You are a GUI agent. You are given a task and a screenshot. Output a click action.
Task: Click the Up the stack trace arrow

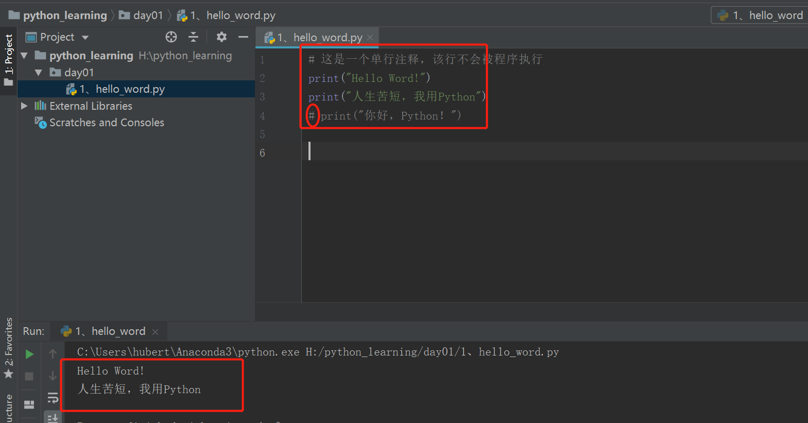[53, 354]
